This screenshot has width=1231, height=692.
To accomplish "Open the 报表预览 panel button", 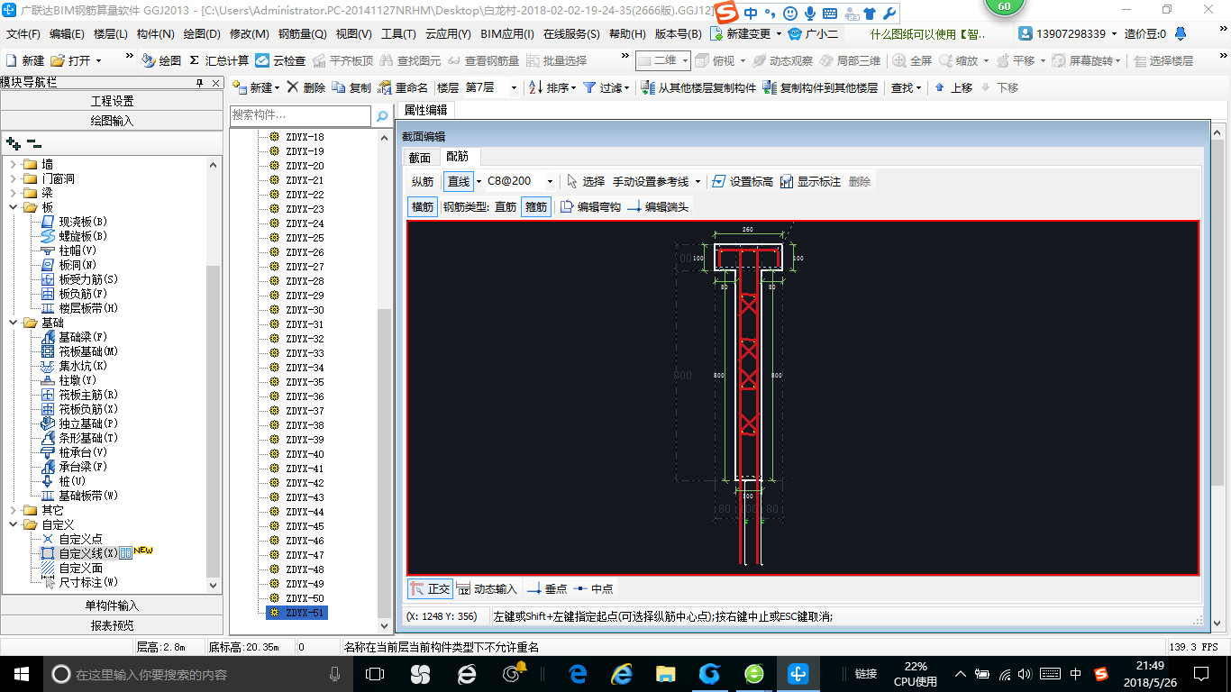I will pos(112,625).
